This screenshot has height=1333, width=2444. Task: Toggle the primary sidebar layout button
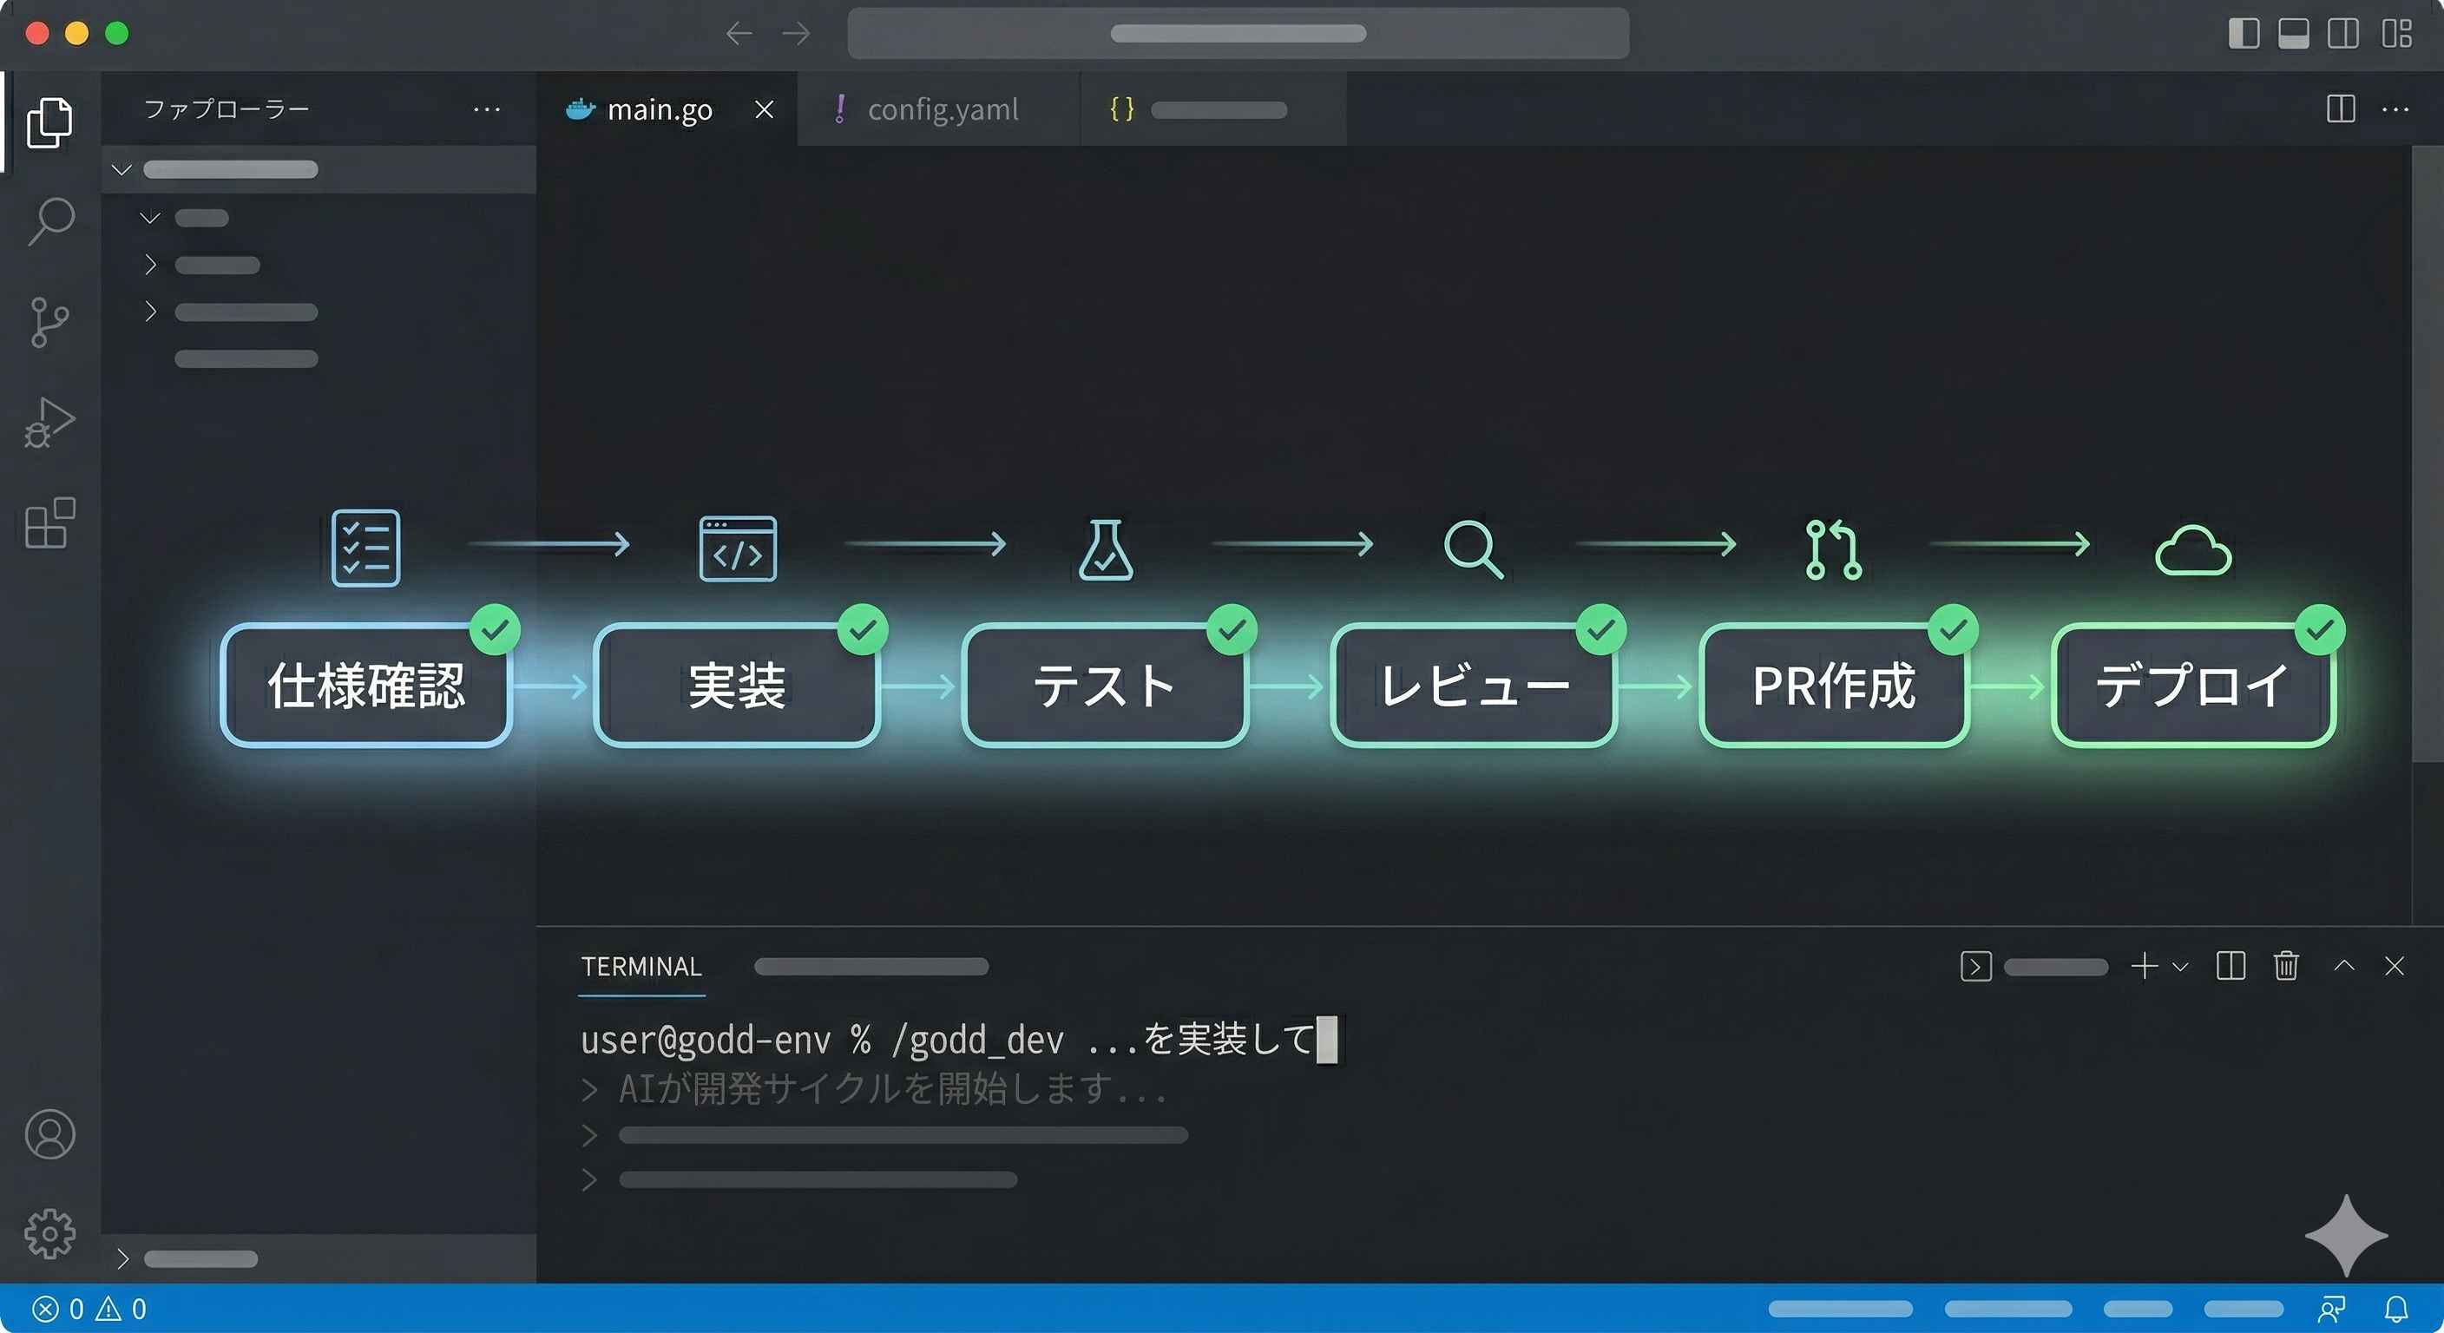click(2243, 33)
